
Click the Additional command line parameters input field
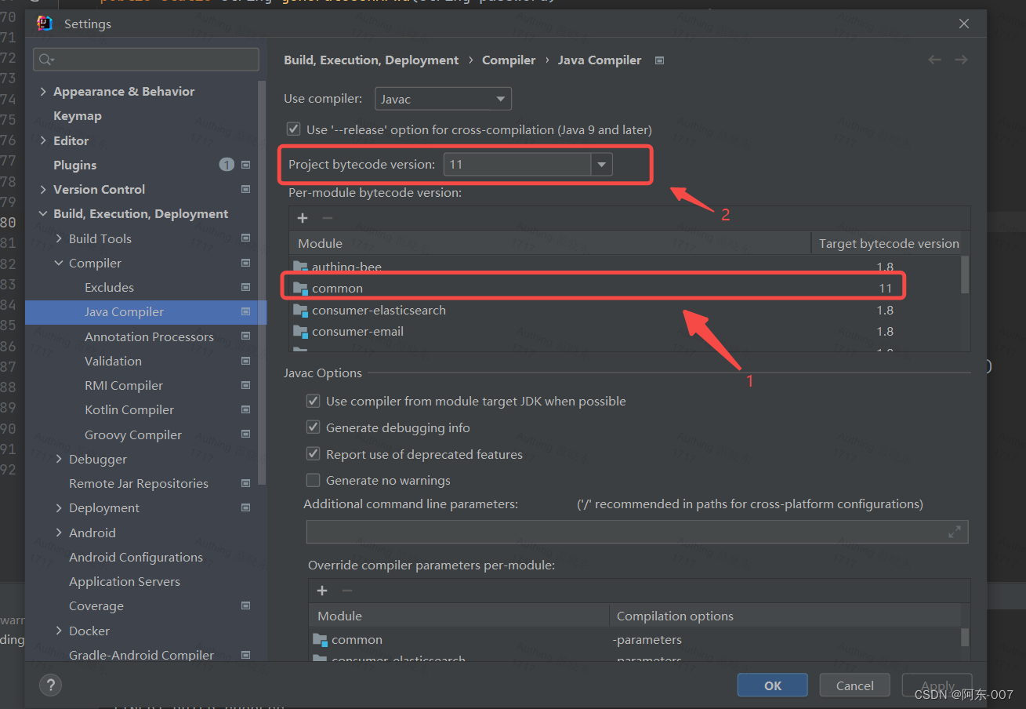637,532
